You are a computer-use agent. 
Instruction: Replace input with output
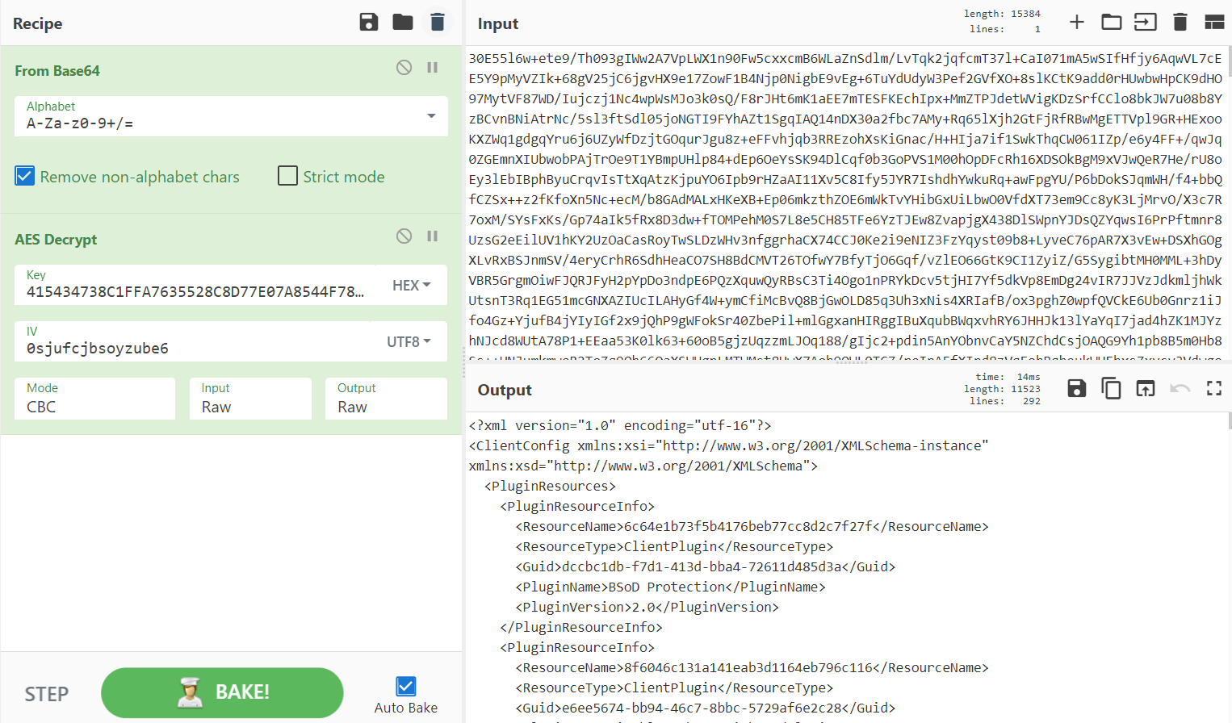[x=1146, y=388]
